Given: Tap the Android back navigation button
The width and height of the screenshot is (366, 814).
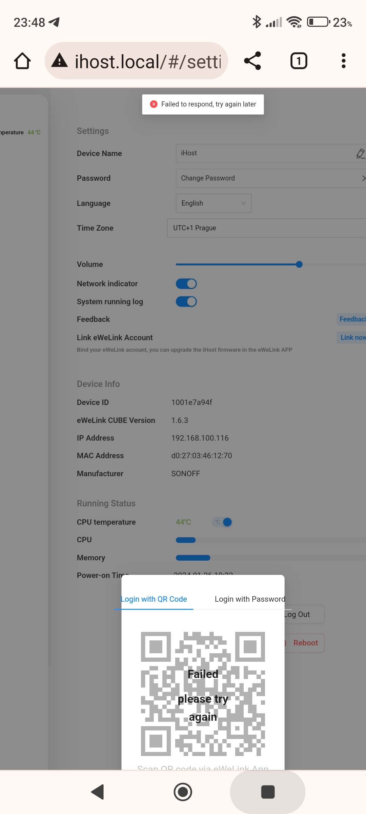Looking at the screenshot, I should (98, 792).
